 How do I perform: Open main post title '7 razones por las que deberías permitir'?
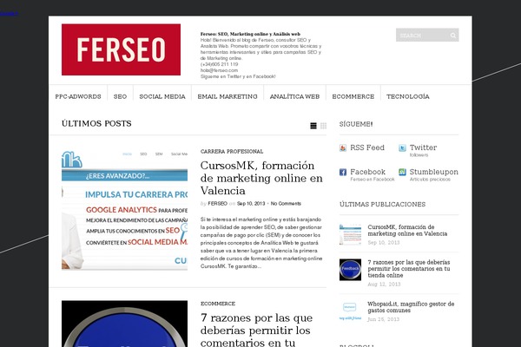[256, 330]
